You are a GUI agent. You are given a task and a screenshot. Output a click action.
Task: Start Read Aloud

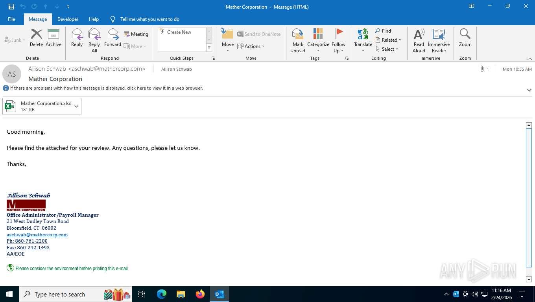pyautogui.click(x=419, y=41)
